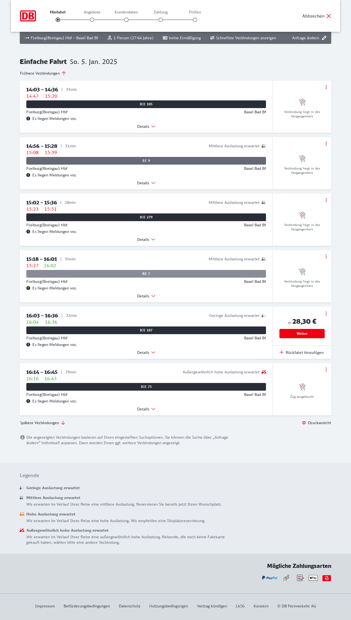Click the printer icon for Druckansicht
The height and width of the screenshot is (620, 351).
(x=304, y=423)
